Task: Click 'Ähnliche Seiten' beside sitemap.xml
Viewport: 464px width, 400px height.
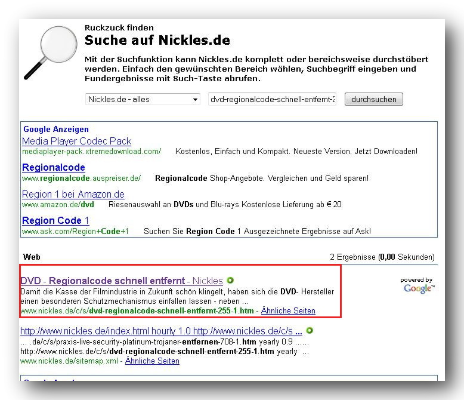Action: [x=152, y=361]
